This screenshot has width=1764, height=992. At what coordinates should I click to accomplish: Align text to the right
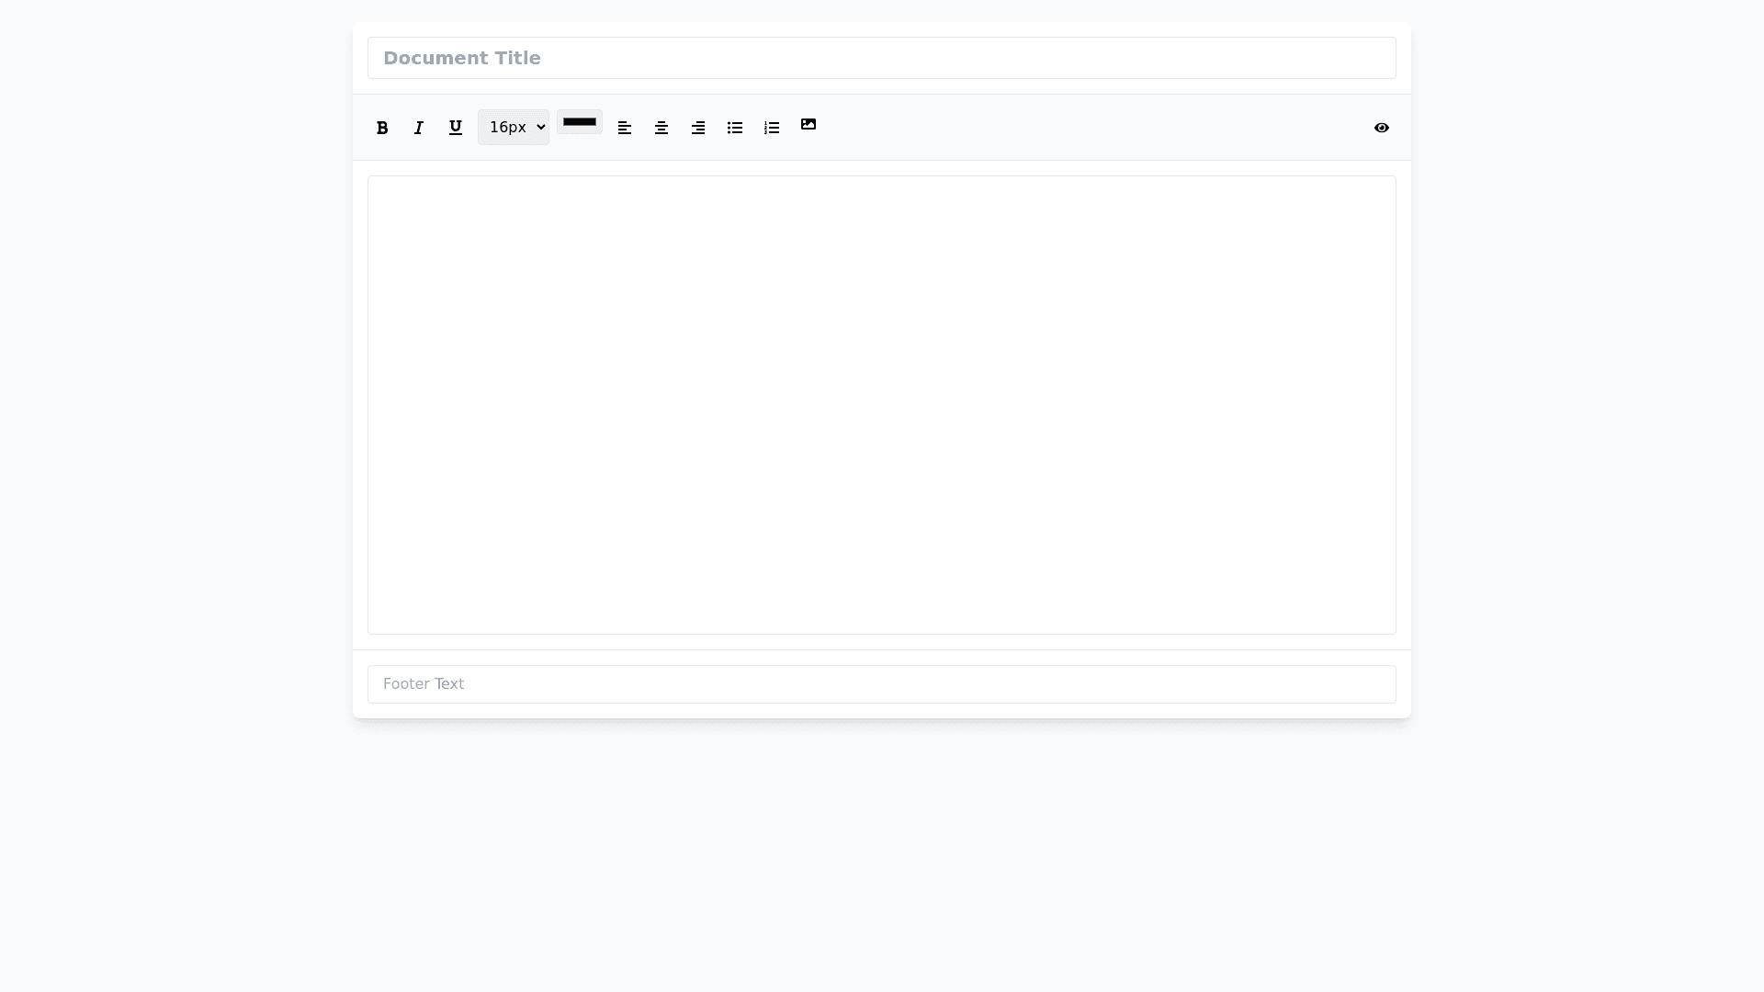(x=698, y=128)
